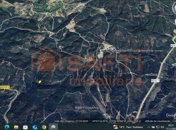Open Outlook from the taskbar
The width and height of the screenshot is (176, 130).
pyautogui.click(x=35, y=127)
